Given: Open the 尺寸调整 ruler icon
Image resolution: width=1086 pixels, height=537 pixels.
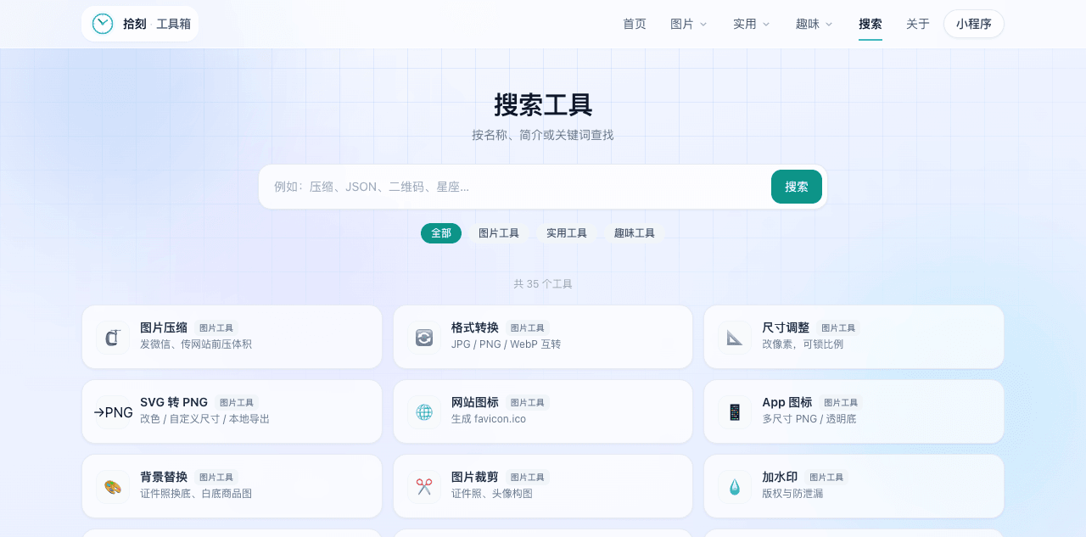Looking at the screenshot, I should [x=735, y=338].
